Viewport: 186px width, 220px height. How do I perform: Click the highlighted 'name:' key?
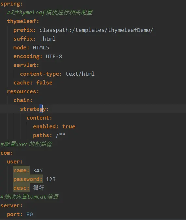tap(21, 171)
